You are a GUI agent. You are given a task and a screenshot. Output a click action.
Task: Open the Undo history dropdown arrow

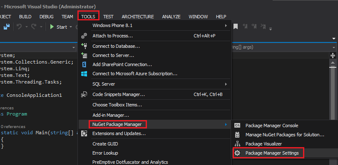point(27,27)
